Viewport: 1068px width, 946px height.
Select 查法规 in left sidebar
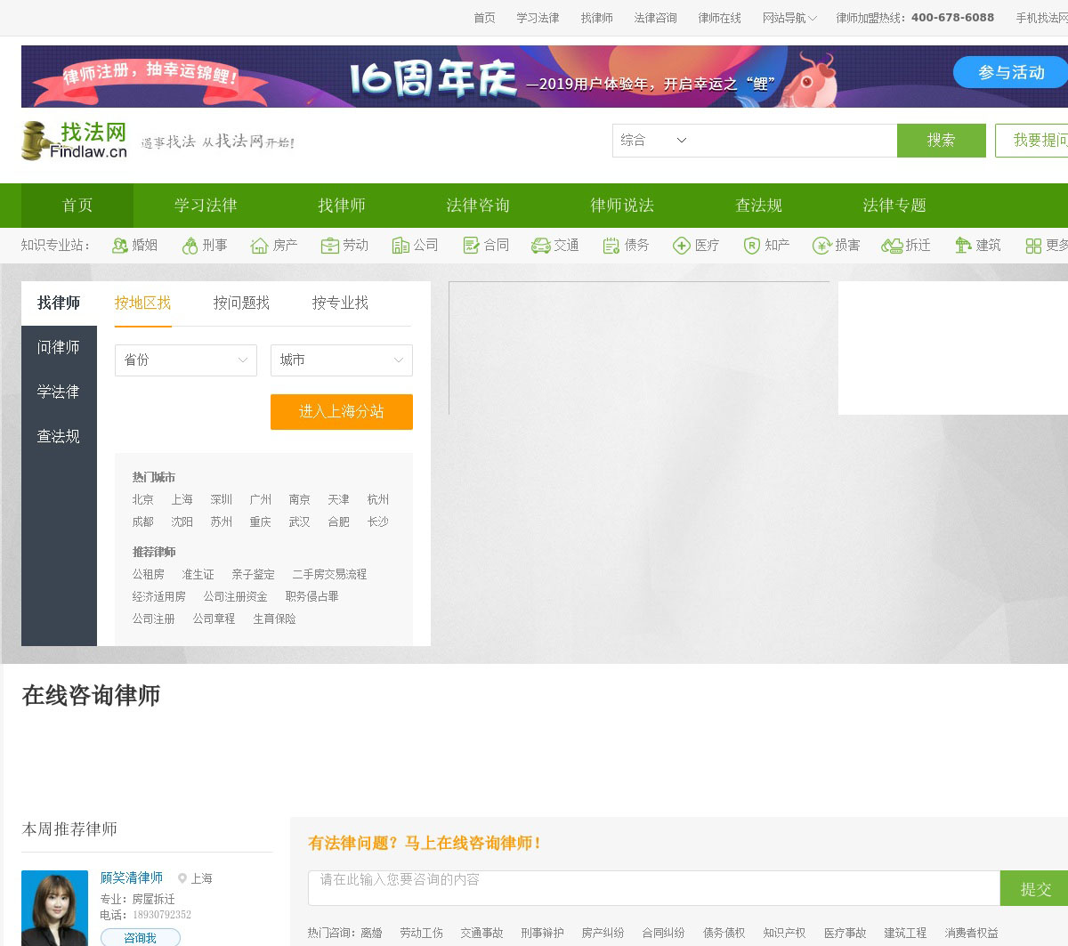click(x=59, y=437)
